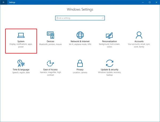The height and width of the screenshot is (122, 160).
Task: Click the Ease of Access label
Action: tap(50, 69)
